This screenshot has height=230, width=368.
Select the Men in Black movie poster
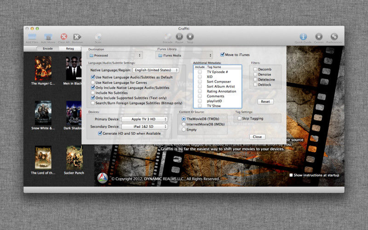click(x=74, y=68)
